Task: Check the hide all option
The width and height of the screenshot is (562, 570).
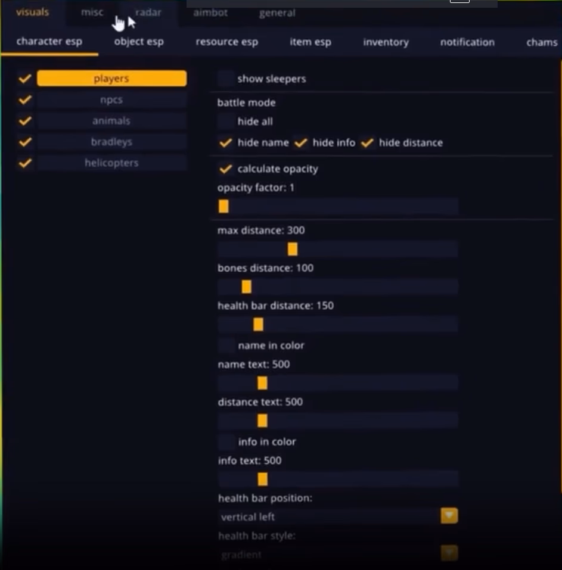Action: point(226,121)
